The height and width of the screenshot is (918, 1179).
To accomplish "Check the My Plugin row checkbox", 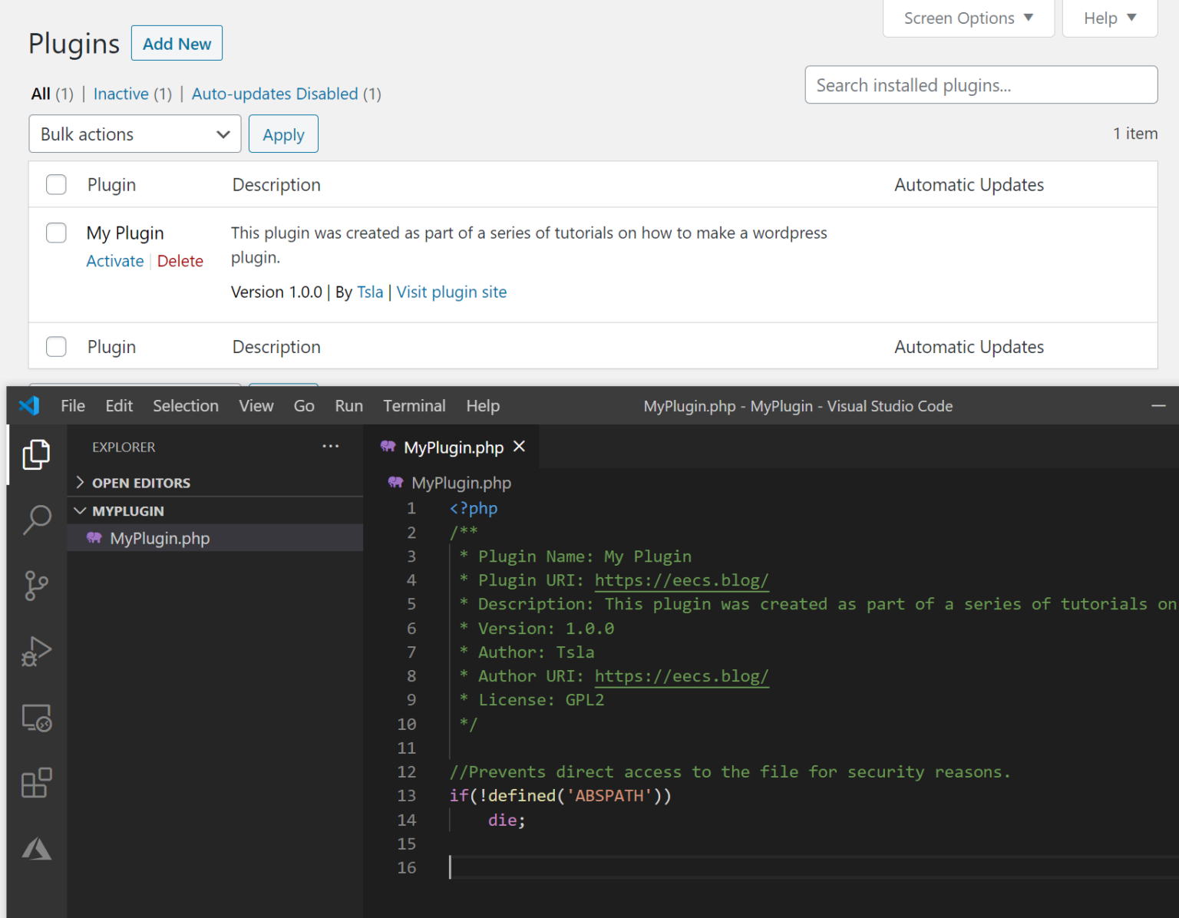I will tap(56, 233).
